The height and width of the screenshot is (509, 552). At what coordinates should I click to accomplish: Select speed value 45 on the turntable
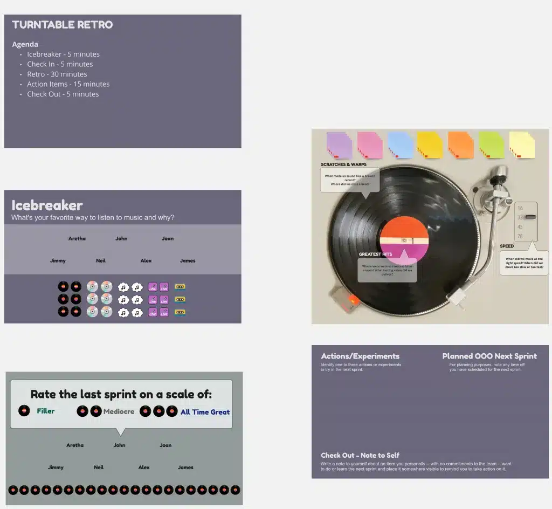coord(520,226)
